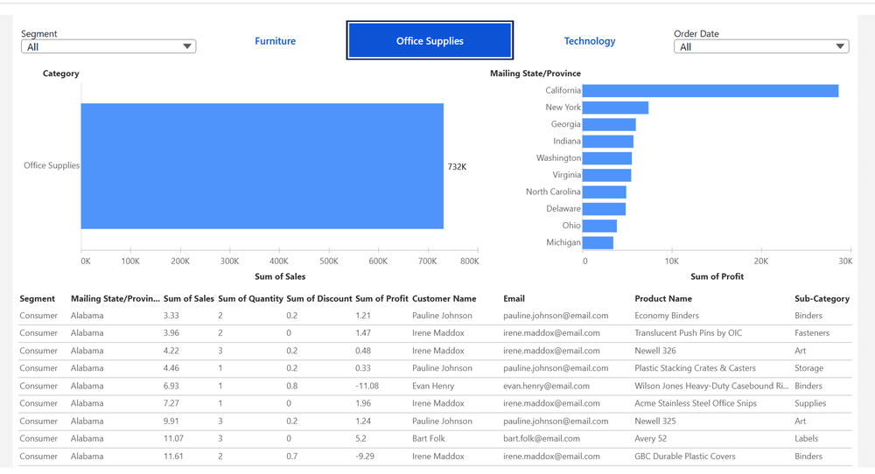Select the Office Supplies button
Image resolution: width=875 pixels, height=474 pixels.
click(430, 41)
